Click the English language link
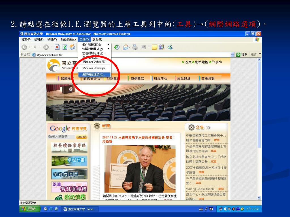 point(217,62)
